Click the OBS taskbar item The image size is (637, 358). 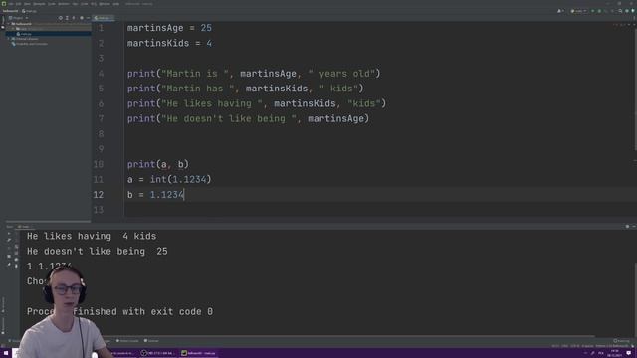click(157, 353)
